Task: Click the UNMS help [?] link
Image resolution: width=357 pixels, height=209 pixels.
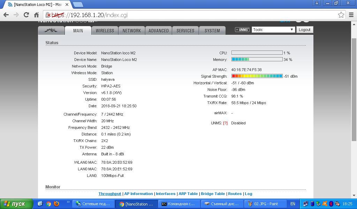Action: (225, 123)
